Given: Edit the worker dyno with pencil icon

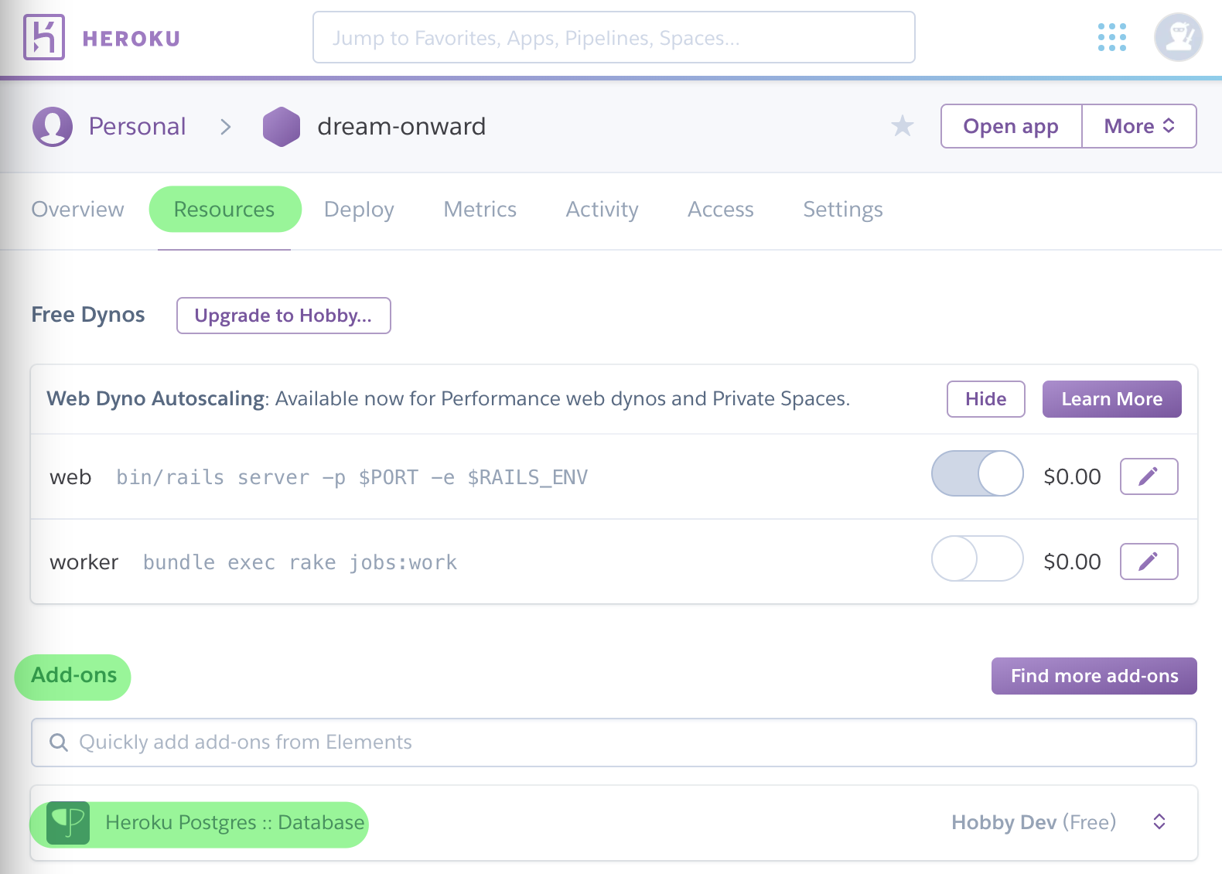Looking at the screenshot, I should (1149, 562).
